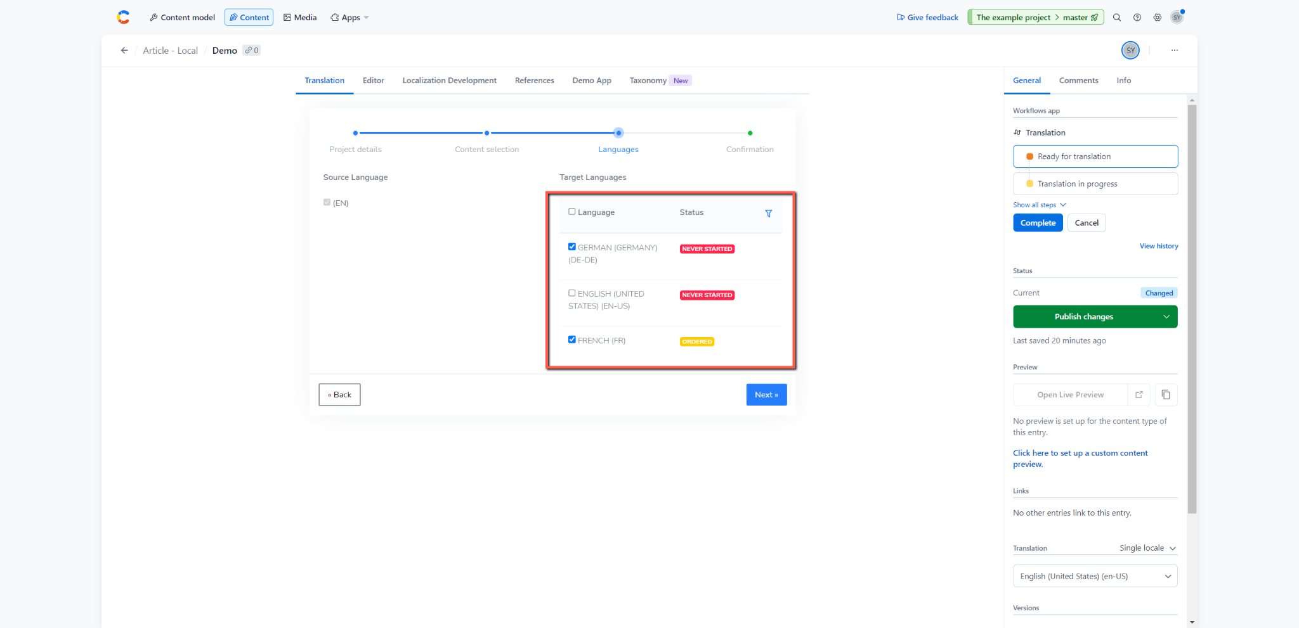Select the Translation in progress workflow step
The height and width of the screenshot is (628, 1299).
1095,184
